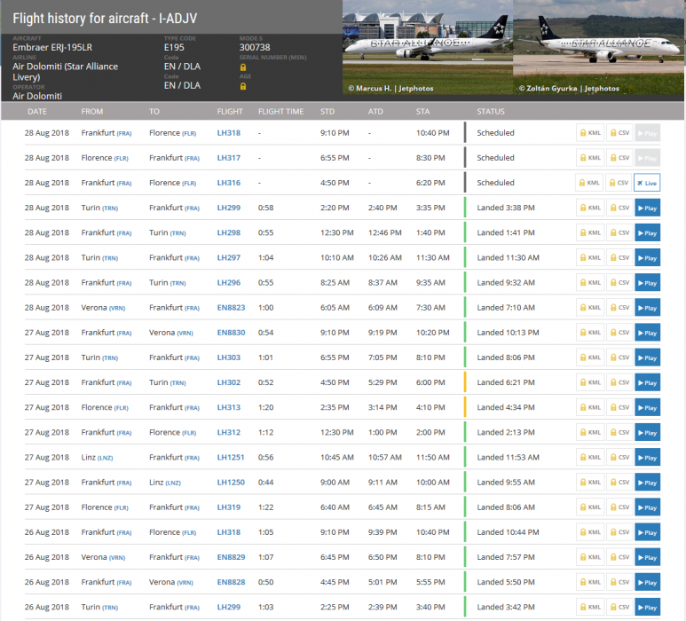This screenshot has width=686, height=621.
Task: Open the Marcus H. aircraft photo
Action: point(427,48)
